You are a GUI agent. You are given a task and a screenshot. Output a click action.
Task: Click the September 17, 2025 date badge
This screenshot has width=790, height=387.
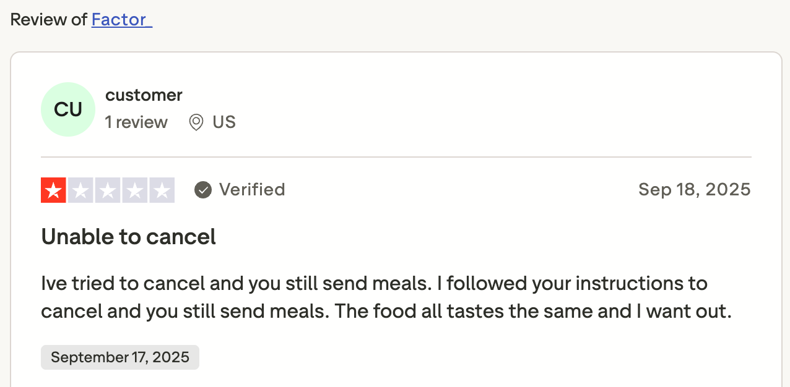tap(120, 357)
